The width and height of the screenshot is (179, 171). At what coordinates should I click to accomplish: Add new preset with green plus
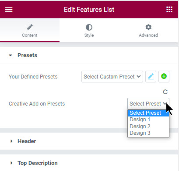(164, 76)
